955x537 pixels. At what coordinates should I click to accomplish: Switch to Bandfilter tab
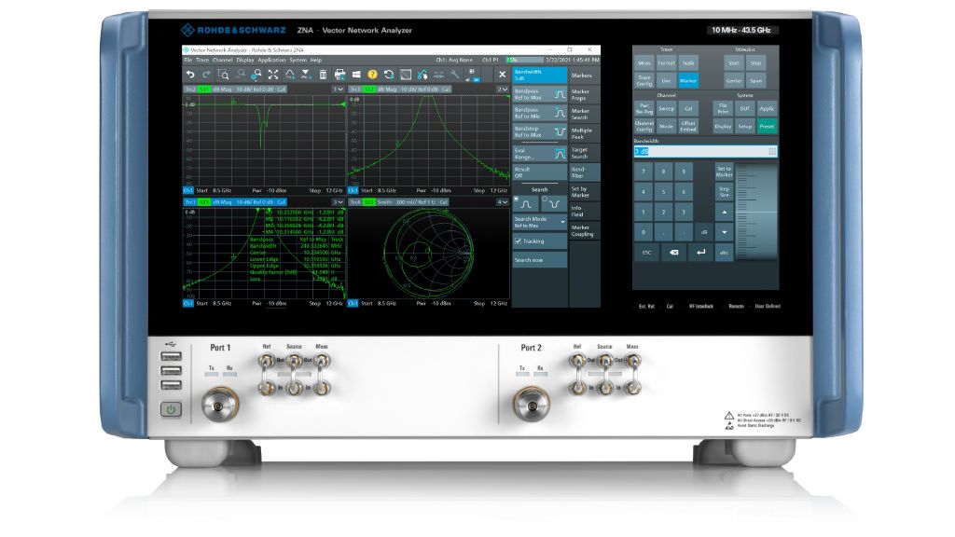(x=584, y=172)
